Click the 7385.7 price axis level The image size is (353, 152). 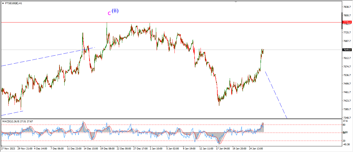(x=347, y=109)
